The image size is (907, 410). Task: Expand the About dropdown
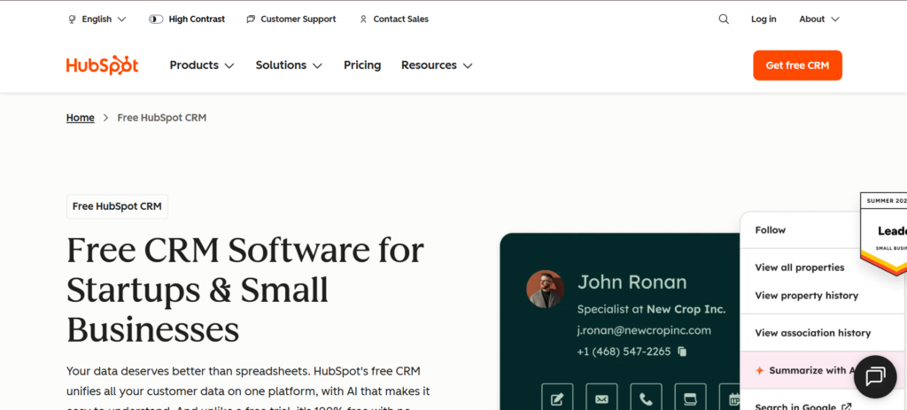click(x=819, y=19)
